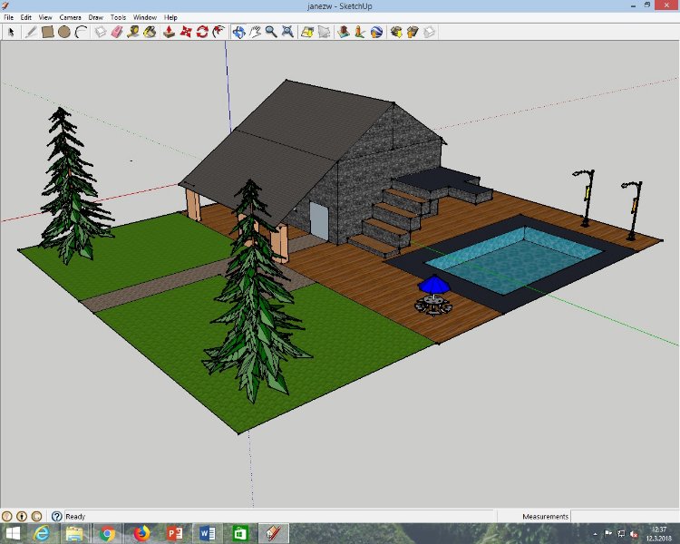Select the arrow Select tool
Viewport: 680px width, 544px height.
click(x=11, y=32)
